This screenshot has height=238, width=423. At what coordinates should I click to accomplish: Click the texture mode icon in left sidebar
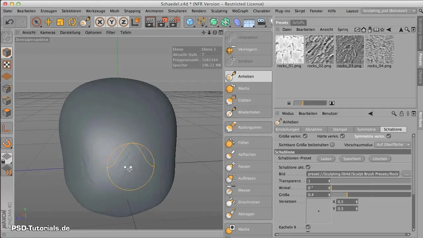click(7, 64)
